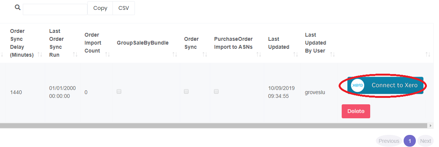Screen dimensions: 439x147
Task: Sort by Last Updated By User
Action: coord(333,54)
